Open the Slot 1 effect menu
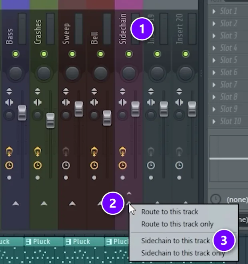Screen dimensions: 248x264 pyautogui.click(x=214, y=12)
